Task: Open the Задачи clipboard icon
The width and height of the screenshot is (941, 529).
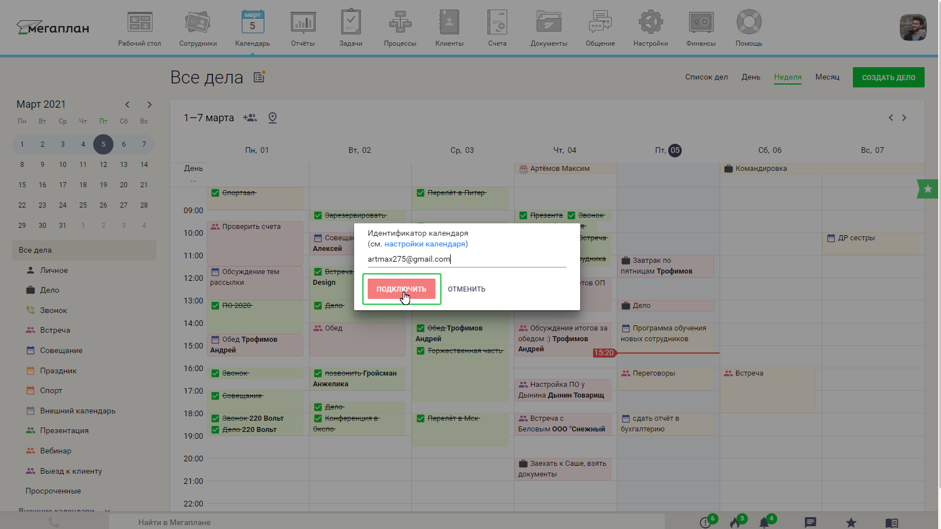Action: (x=351, y=22)
